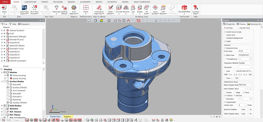Enable the Scene Grid checkbox
This screenshot has width=263, height=122.
click(225, 35)
